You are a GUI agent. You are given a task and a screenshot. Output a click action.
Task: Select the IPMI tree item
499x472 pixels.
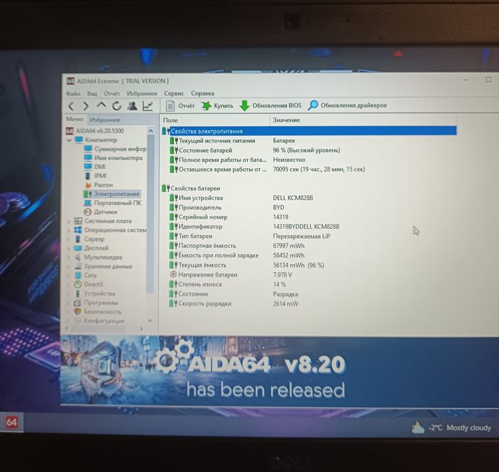tap(95, 176)
